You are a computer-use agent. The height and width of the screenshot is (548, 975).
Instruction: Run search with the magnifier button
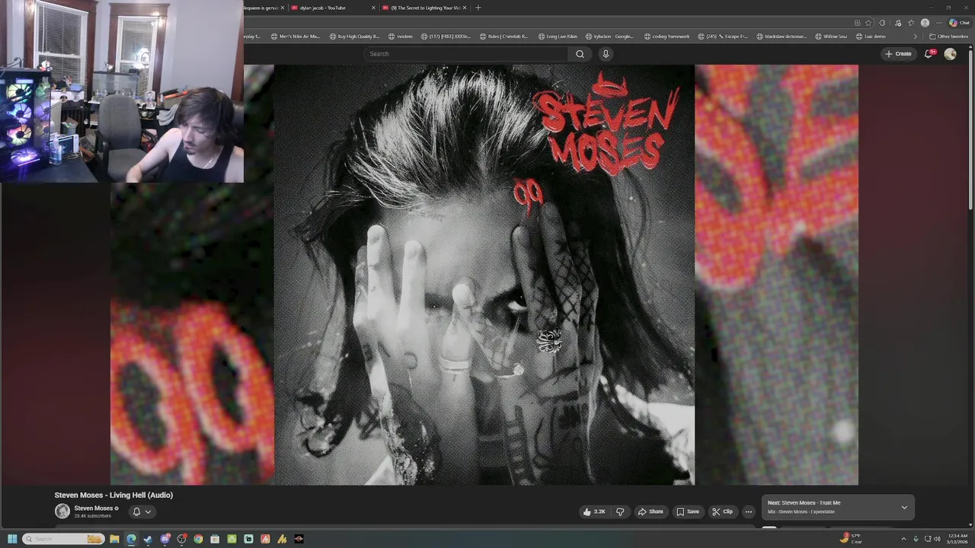point(580,54)
